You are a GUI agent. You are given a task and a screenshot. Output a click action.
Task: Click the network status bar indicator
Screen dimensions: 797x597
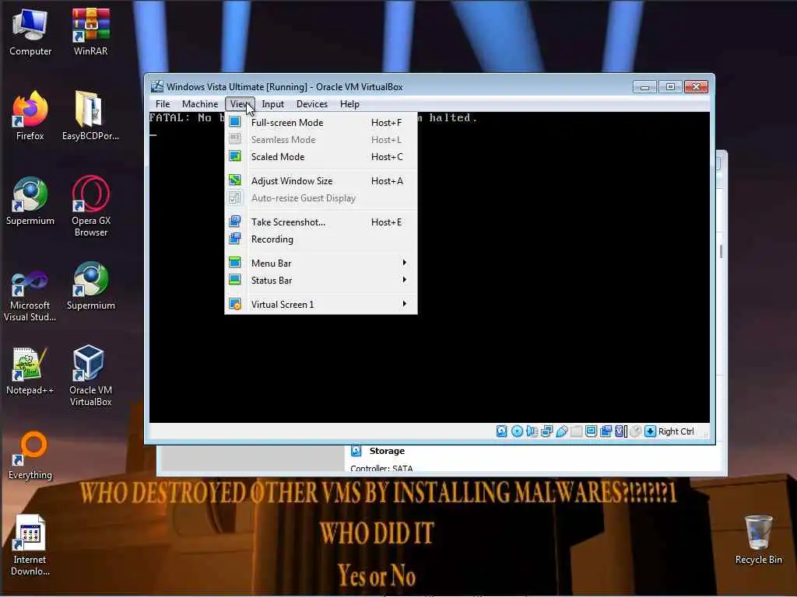coord(547,431)
